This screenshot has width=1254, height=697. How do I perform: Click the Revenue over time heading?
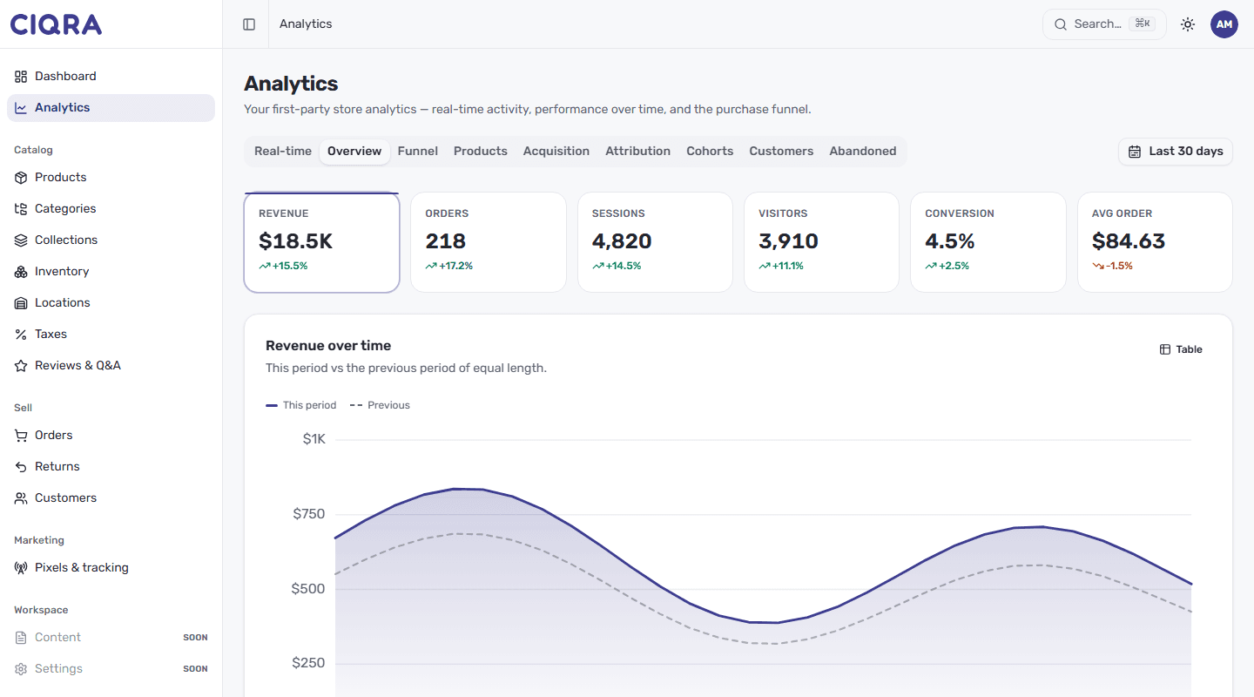tap(328, 346)
